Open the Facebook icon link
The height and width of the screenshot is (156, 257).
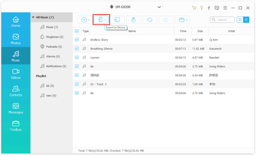coord(209,8)
